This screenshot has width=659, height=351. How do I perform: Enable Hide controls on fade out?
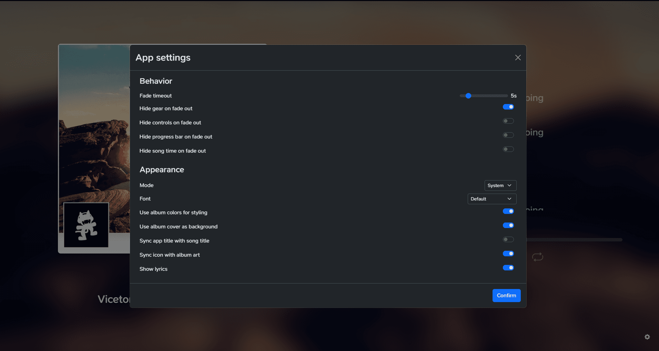pos(508,121)
